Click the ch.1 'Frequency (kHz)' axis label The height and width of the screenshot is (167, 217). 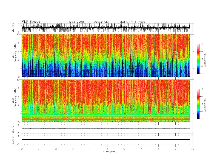tap(15, 52)
